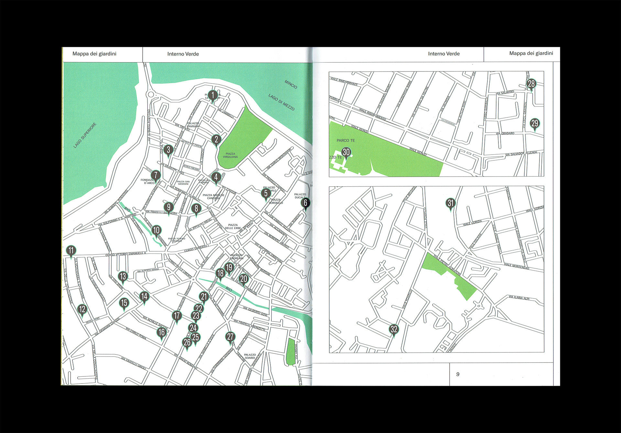Click right page 'Interno Verde' header
The image size is (621, 433).
point(444,54)
